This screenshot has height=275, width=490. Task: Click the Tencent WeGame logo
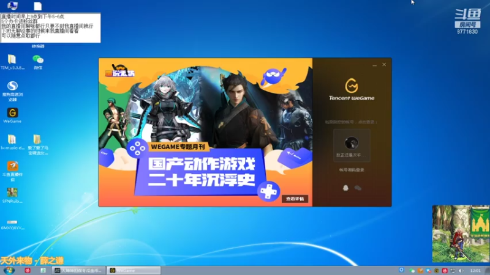(x=352, y=89)
